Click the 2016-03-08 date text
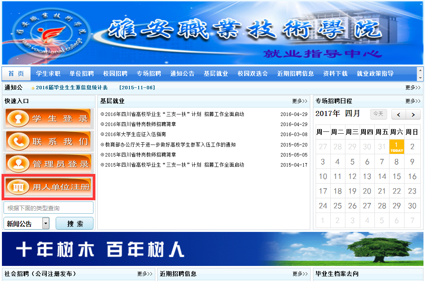The image size is (425, 281). 294,134
